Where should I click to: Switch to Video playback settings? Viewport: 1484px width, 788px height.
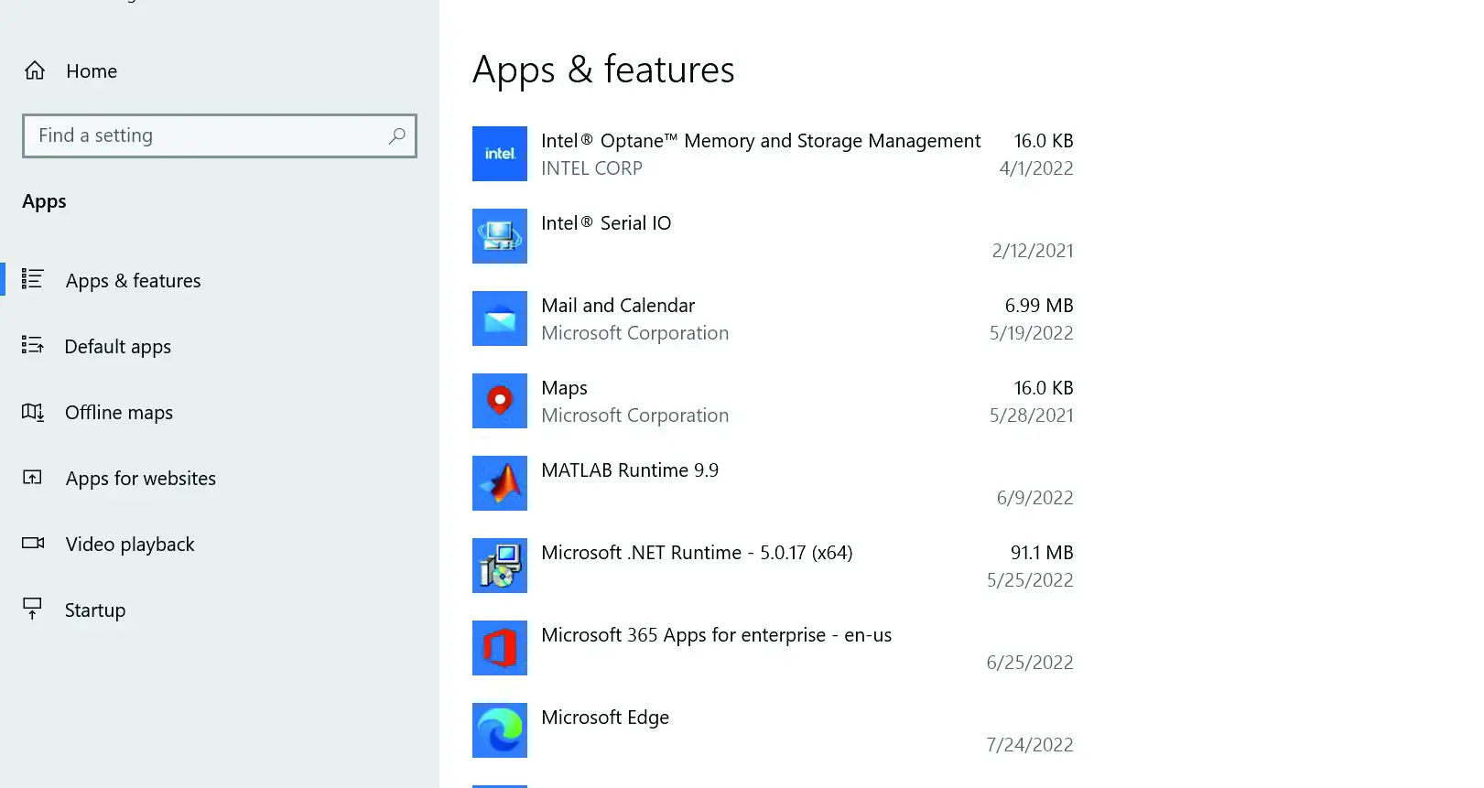pos(129,545)
